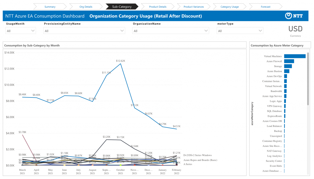314x179 pixels.
Task: Click the Consumption by Azure Meter Category title
Action: pos(277,45)
